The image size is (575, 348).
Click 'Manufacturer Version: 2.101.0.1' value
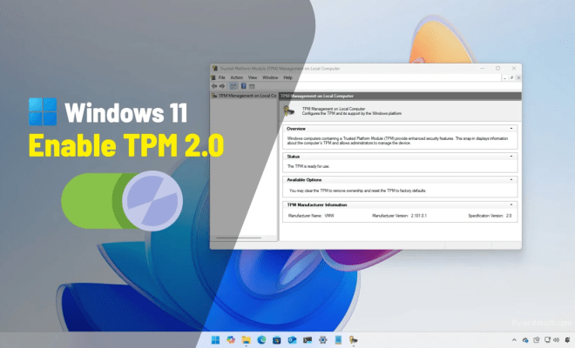[x=399, y=216]
